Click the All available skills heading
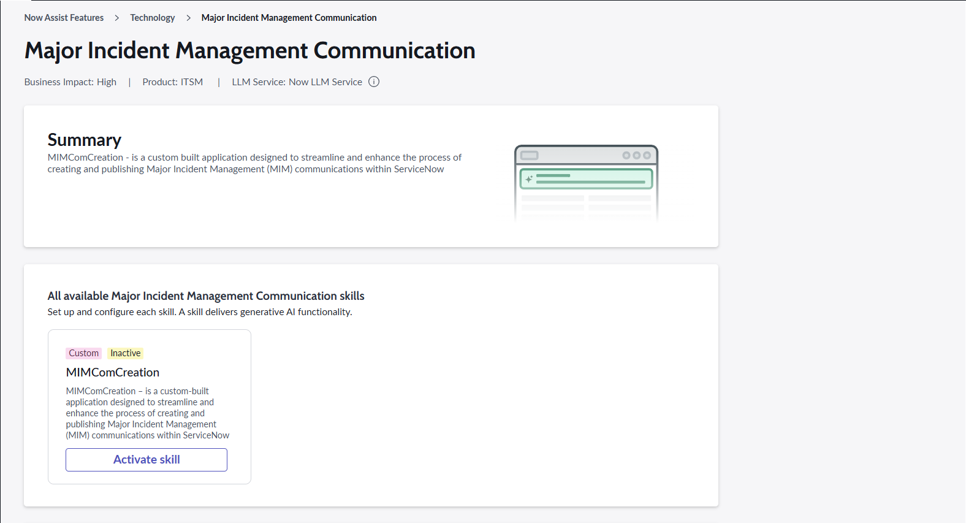Image resolution: width=966 pixels, height=523 pixels. (206, 296)
